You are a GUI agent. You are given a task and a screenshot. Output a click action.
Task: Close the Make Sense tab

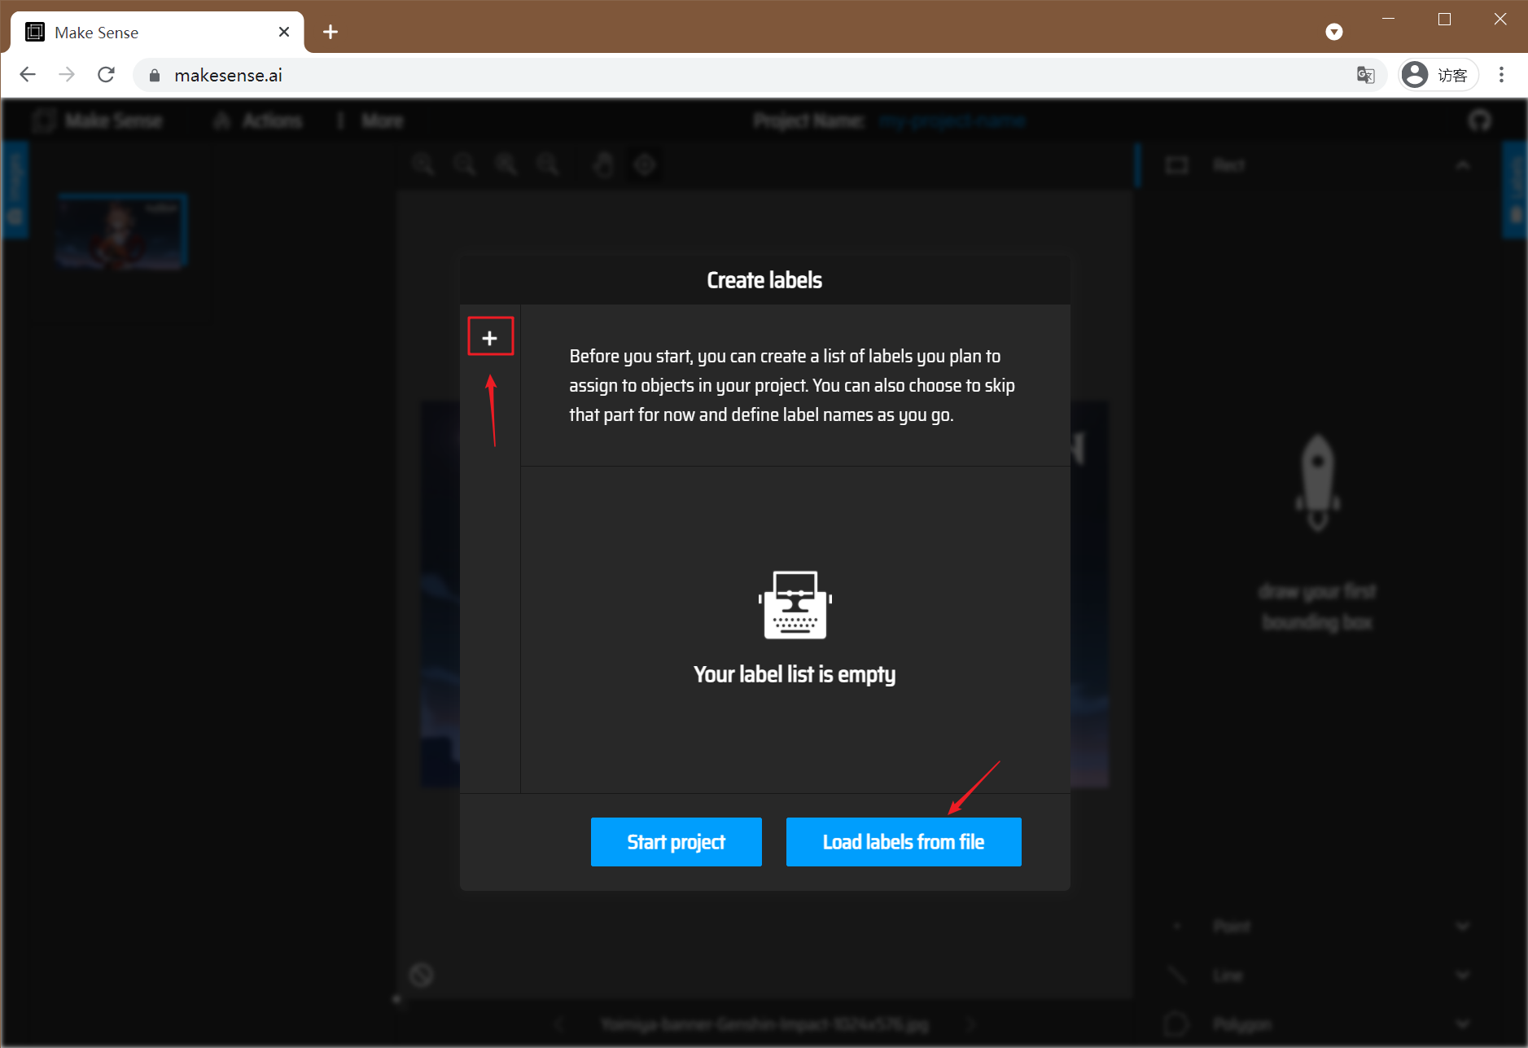(x=284, y=32)
